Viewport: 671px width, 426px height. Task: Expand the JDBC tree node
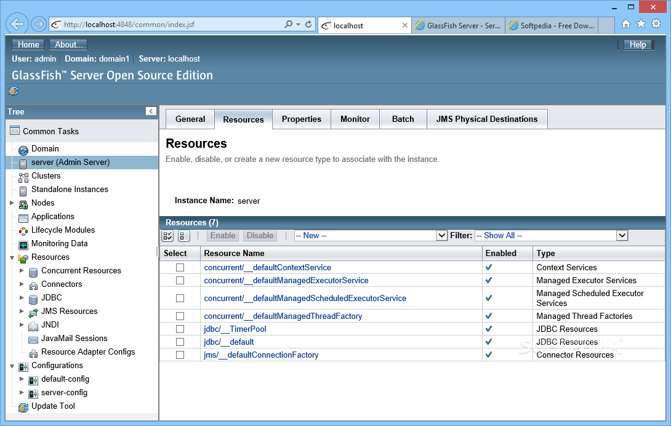(x=22, y=297)
